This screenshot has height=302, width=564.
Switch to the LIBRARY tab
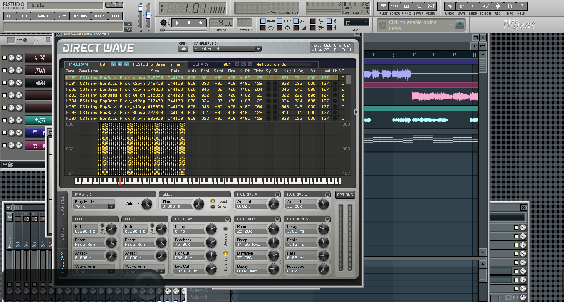200,64
